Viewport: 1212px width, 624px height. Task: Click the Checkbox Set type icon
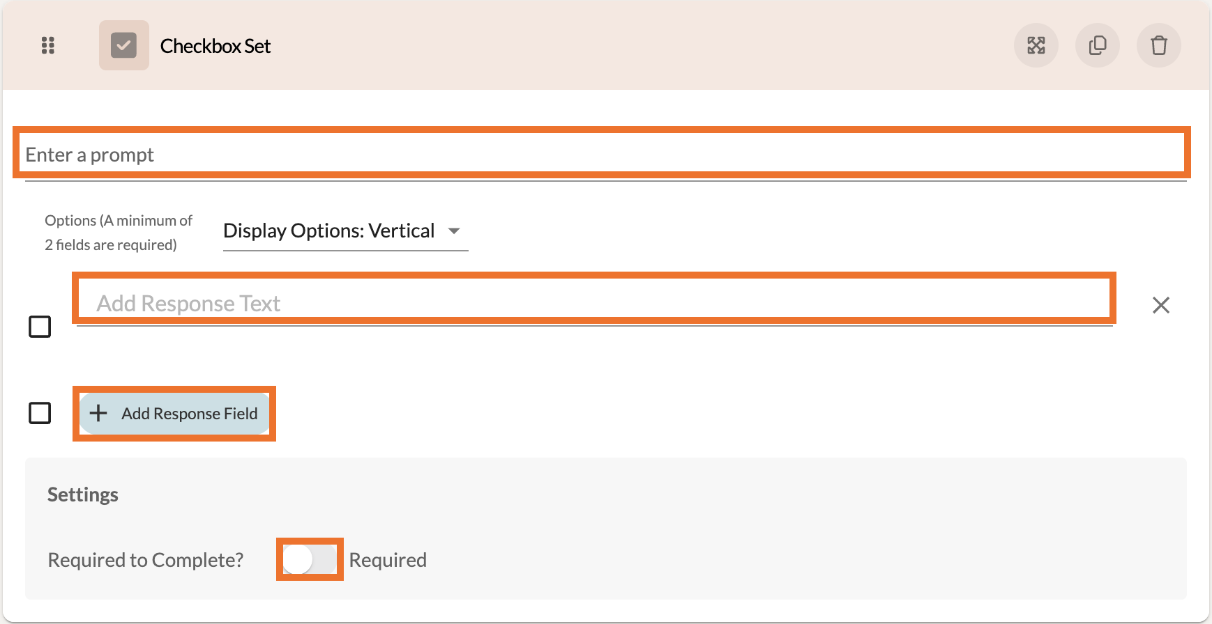pos(123,45)
